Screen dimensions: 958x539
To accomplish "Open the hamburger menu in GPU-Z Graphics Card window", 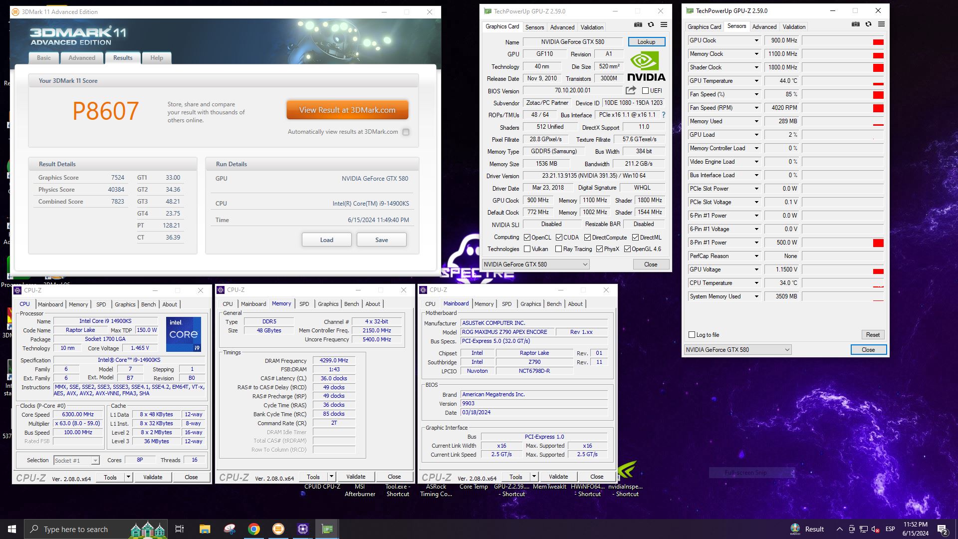I will 664,24.
